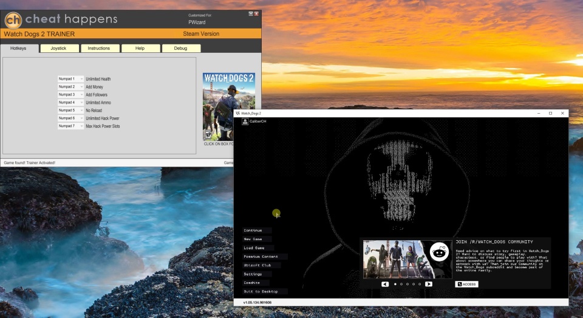Click the Watch Dogs 2 TRAINER title
This screenshot has height=318, width=583.
pyautogui.click(x=39, y=34)
